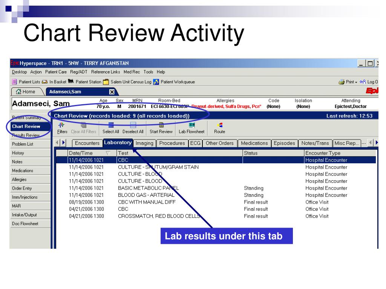
Task: Switch to the Episodes tab
Action: pos(284,143)
